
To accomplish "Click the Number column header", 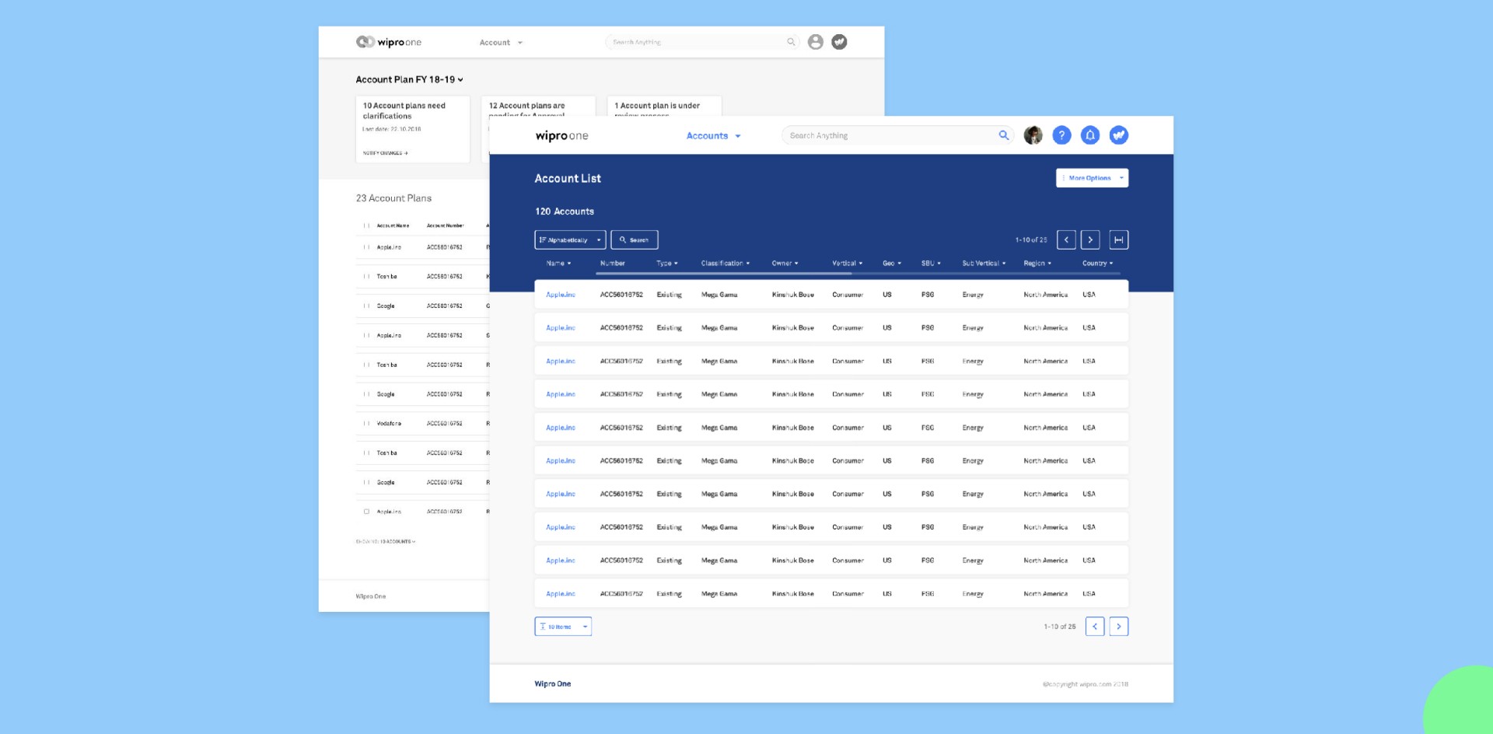I will coord(613,264).
